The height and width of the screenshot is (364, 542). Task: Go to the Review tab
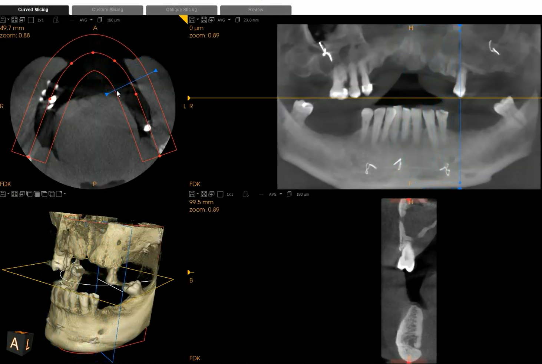pos(255,10)
